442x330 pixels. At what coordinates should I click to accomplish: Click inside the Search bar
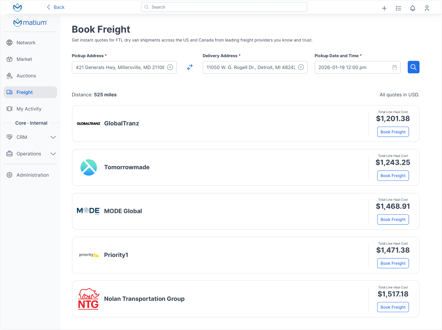(x=224, y=7)
